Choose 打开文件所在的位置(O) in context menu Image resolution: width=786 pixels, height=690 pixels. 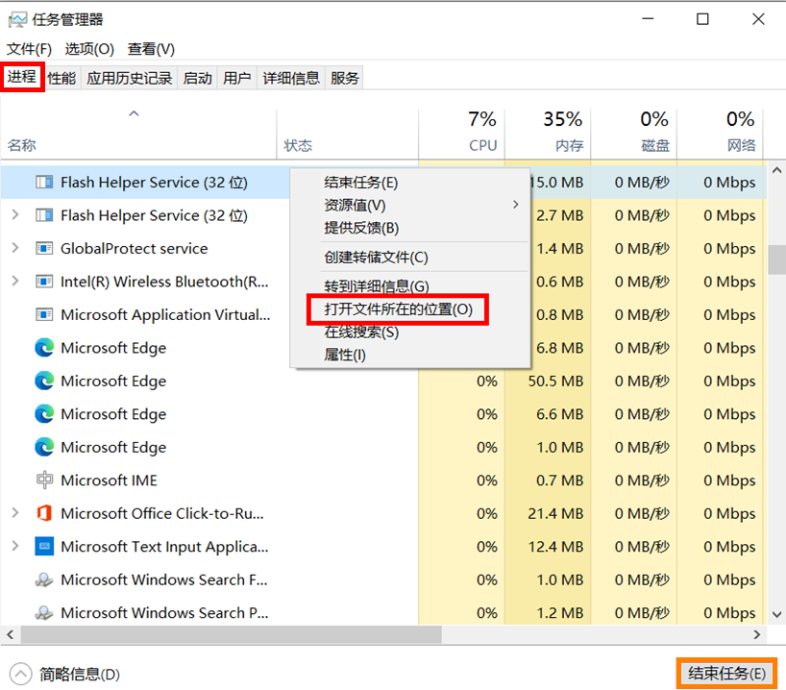click(x=398, y=309)
